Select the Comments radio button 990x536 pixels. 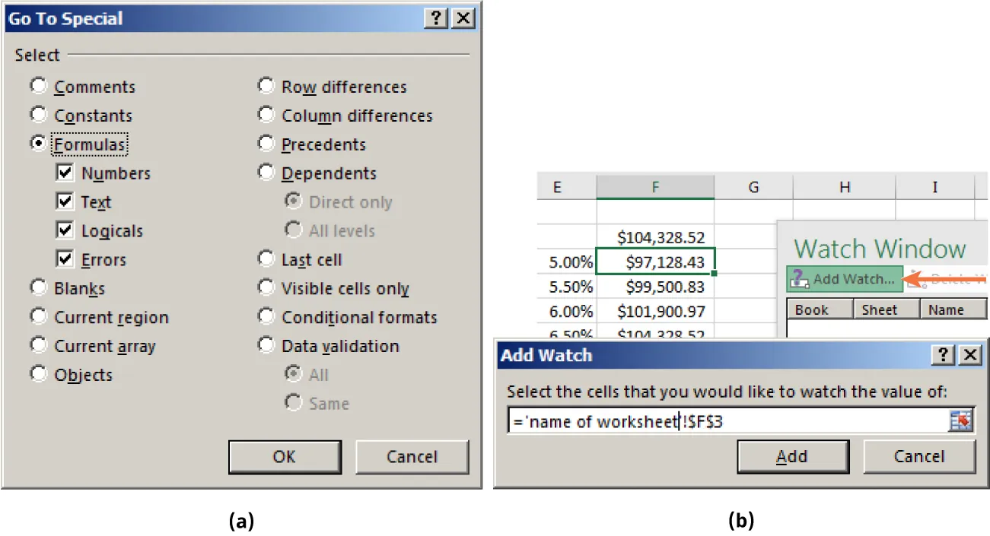[x=39, y=86]
